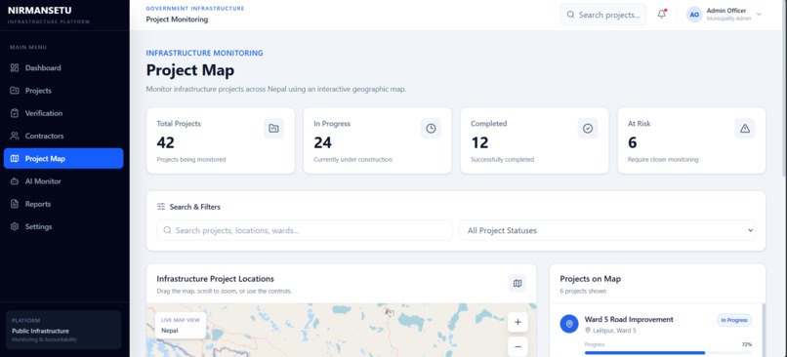The height and width of the screenshot is (357, 787).
Task: Open Settings in sidebar
Action: pyautogui.click(x=63, y=226)
